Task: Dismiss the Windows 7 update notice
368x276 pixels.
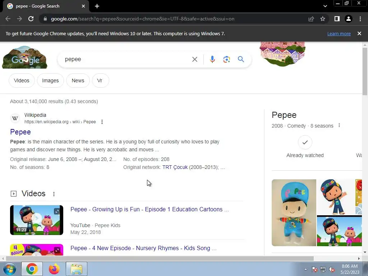Action: 359,33
